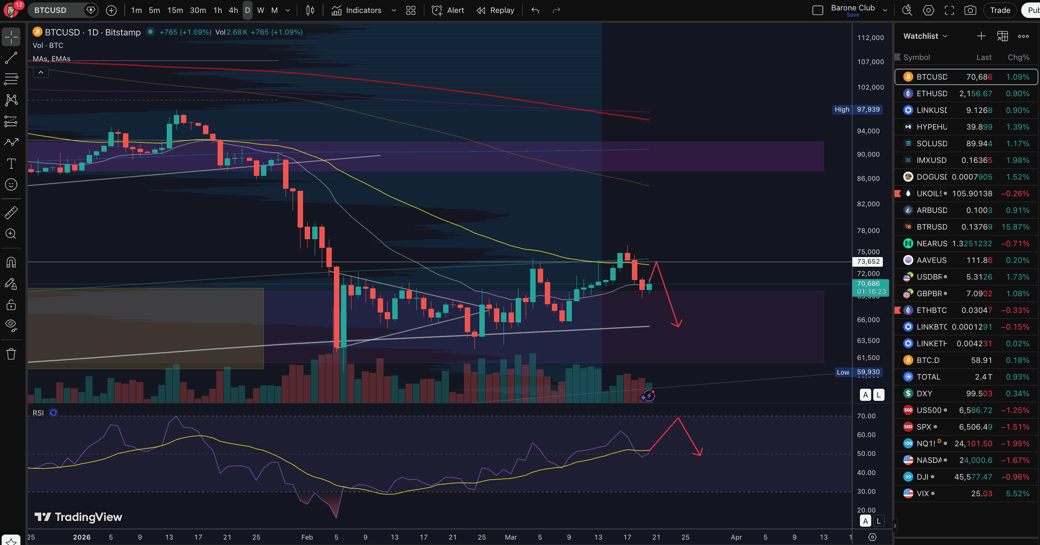Select the Zoom In tool
Image resolution: width=1040 pixels, height=545 pixels.
pos(11,234)
